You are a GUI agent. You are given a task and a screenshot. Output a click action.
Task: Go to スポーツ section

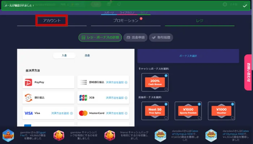point(109,13)
